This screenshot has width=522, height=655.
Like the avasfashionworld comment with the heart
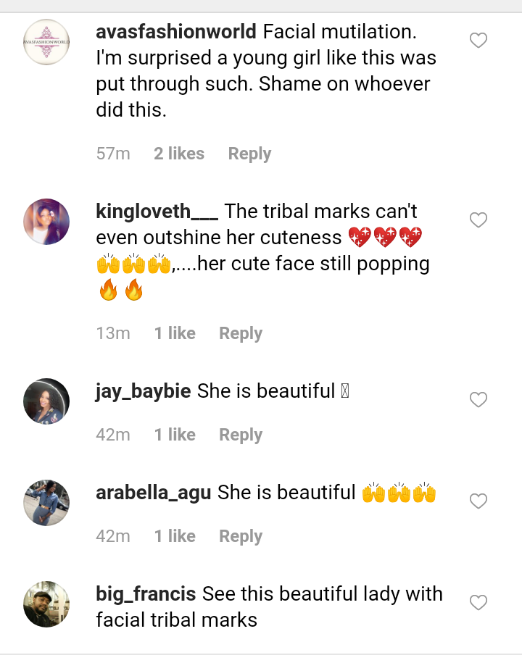tap(478, 41)
